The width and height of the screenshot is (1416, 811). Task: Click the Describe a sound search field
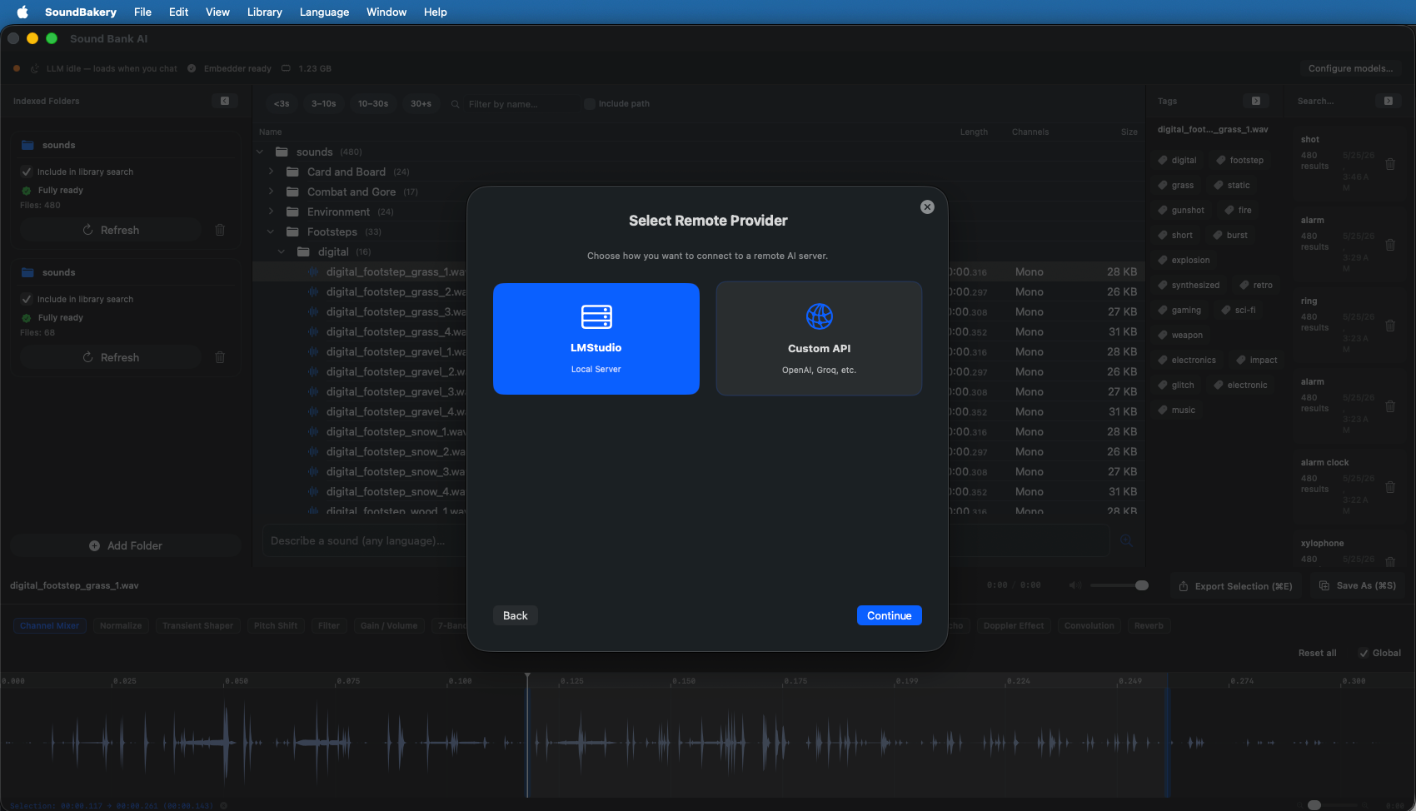tap(686, 540)
